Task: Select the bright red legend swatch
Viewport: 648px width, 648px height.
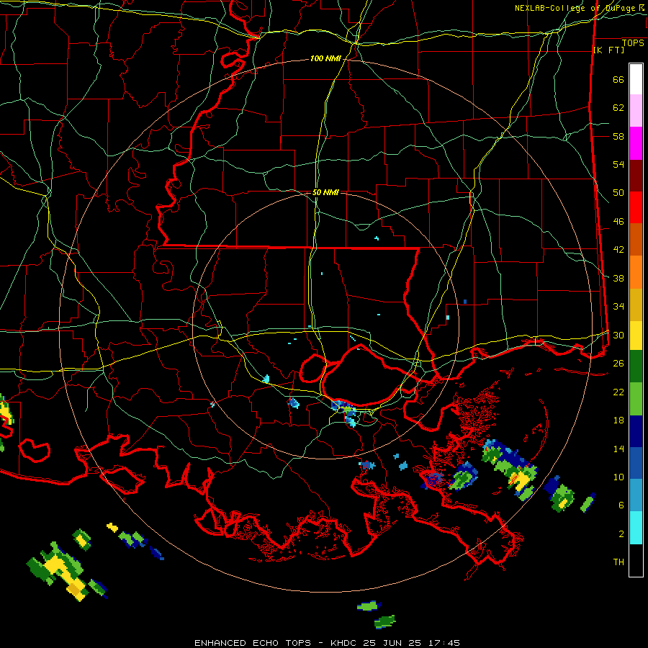Action: tap(636, 207)
